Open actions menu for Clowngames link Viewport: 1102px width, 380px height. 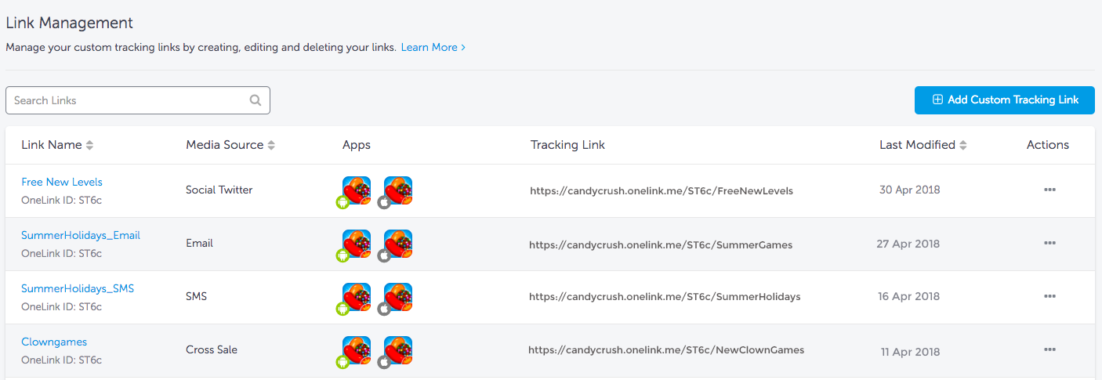pos(1049,349)
